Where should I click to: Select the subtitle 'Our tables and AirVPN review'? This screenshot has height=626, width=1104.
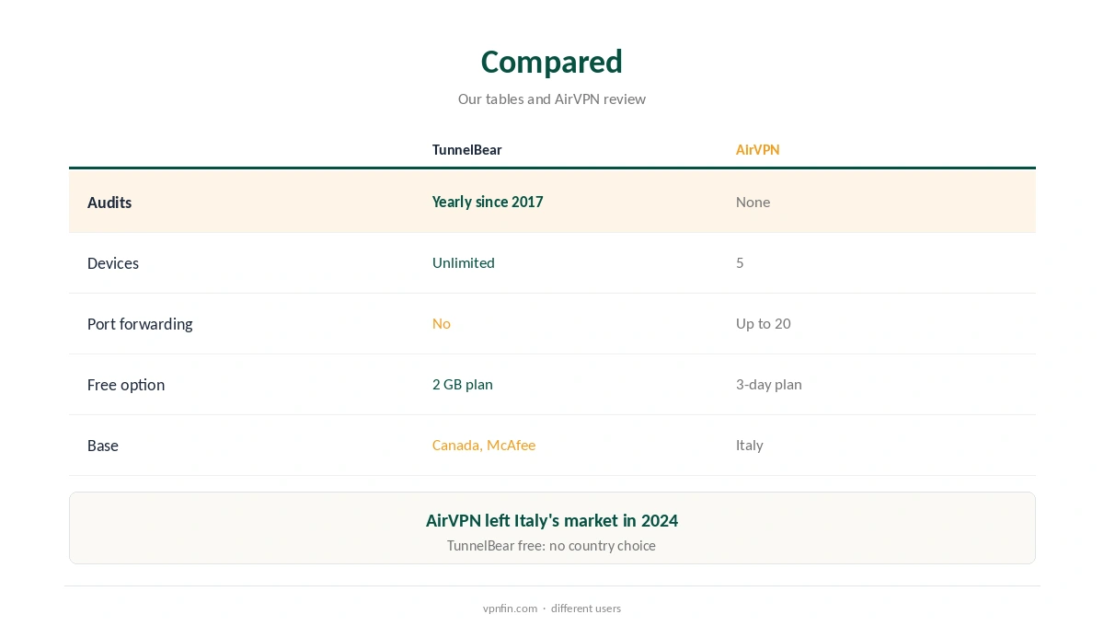[x=552, y=99]
